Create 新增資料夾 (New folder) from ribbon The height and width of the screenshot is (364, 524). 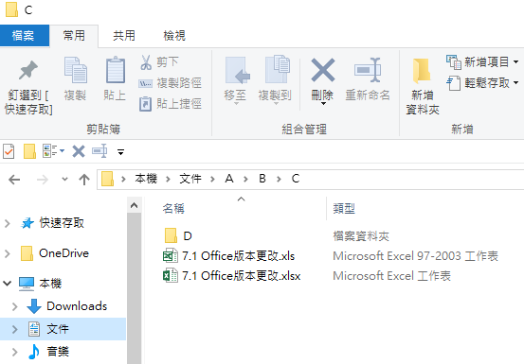(x=422, y=86)
